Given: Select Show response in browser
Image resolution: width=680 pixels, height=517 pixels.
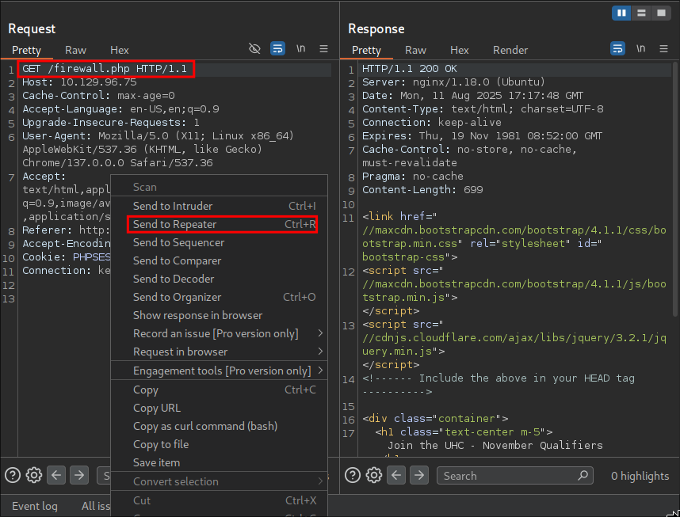Looking at the screenshot, I should point(219,315).
